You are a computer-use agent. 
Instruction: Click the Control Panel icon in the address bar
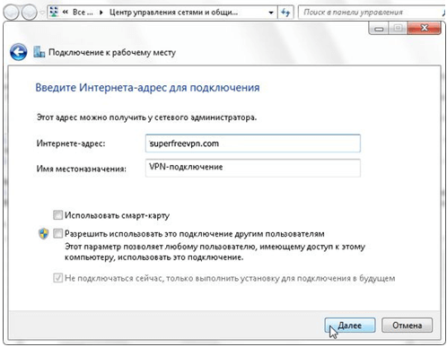[54, 12]
